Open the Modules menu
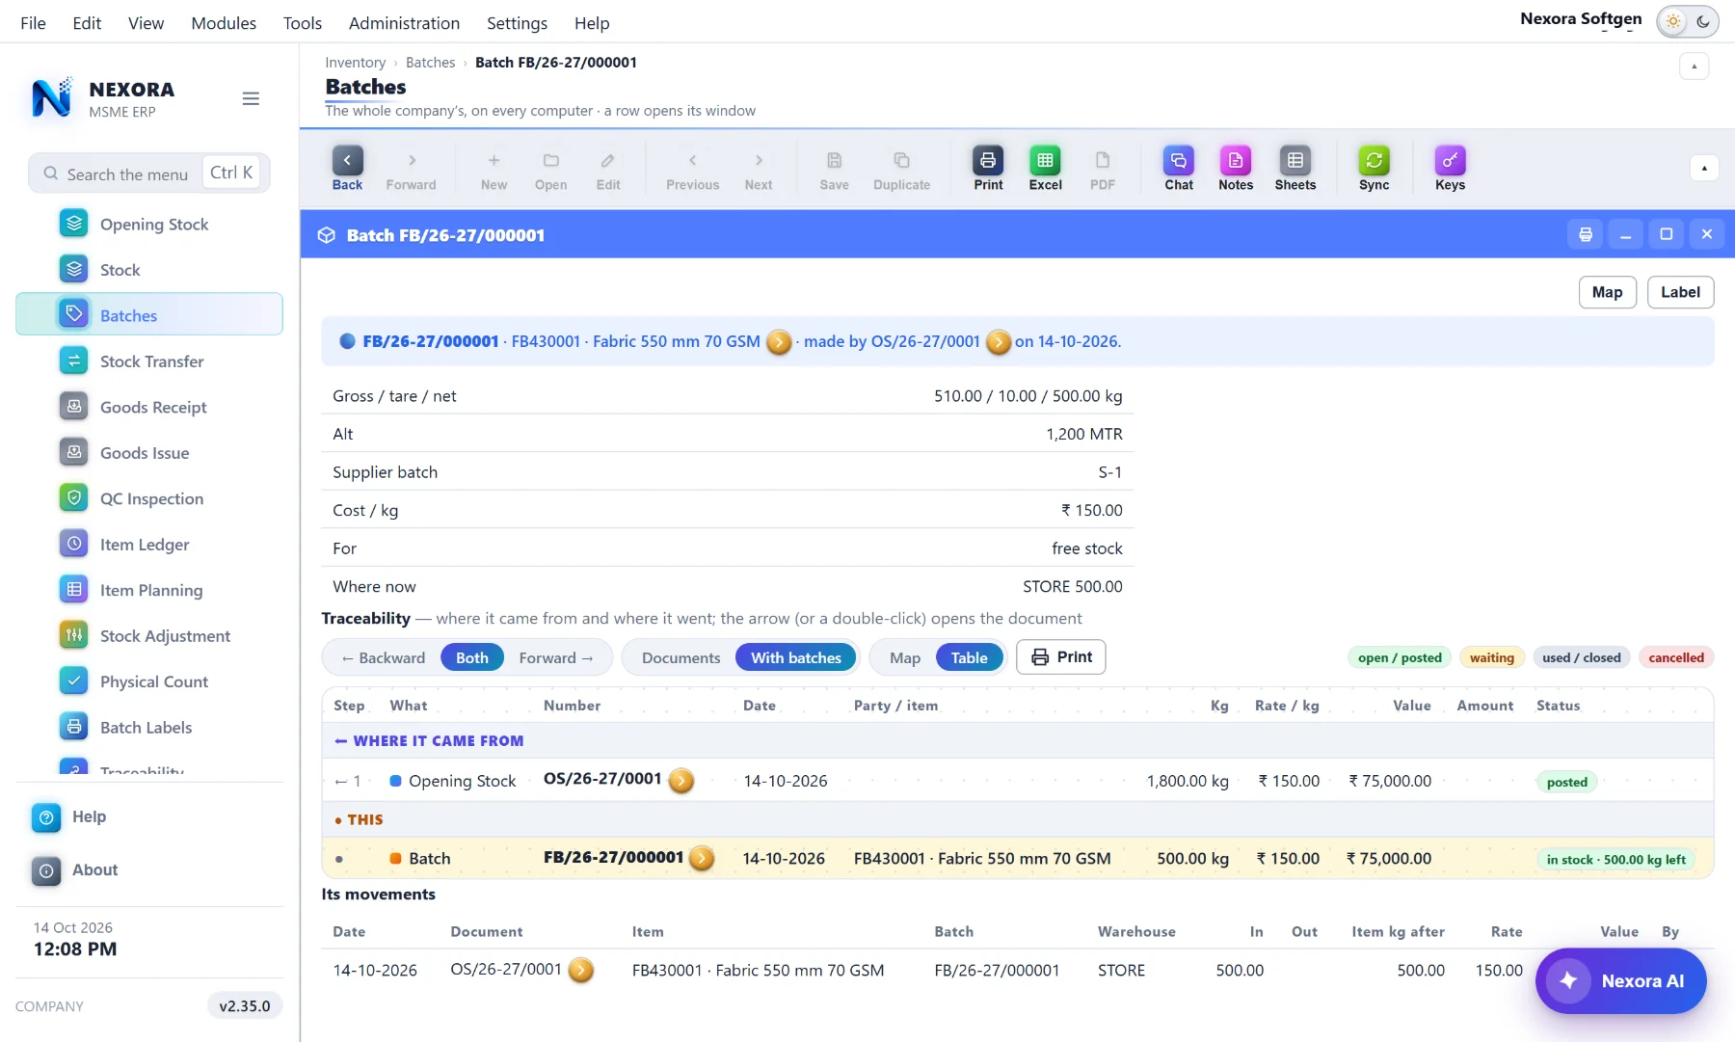 224,23
